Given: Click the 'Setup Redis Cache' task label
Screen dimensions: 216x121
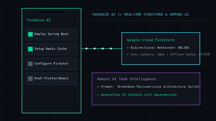Looking at the screenshot, I should point(50,49).
